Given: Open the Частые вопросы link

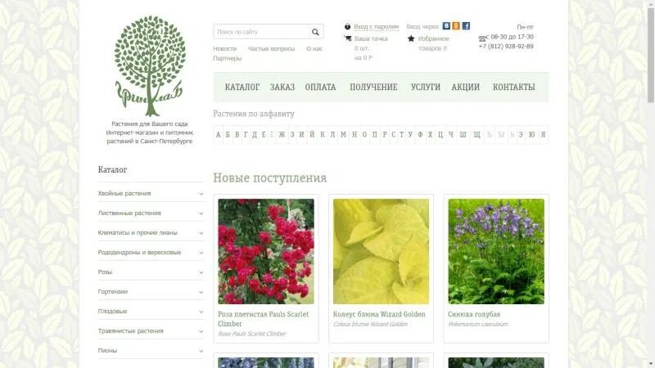Looking at the screenshot, I should [x=271, y=49].
